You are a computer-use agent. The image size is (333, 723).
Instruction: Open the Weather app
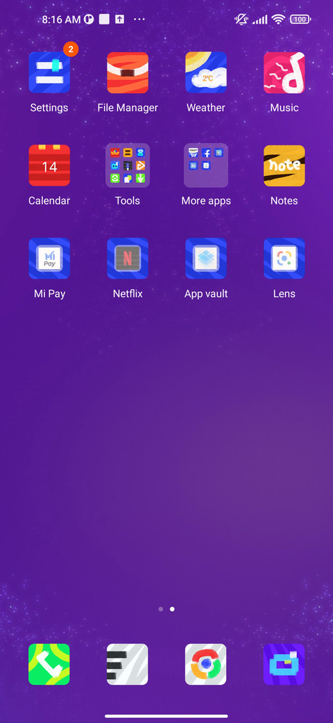coord(205,72)
